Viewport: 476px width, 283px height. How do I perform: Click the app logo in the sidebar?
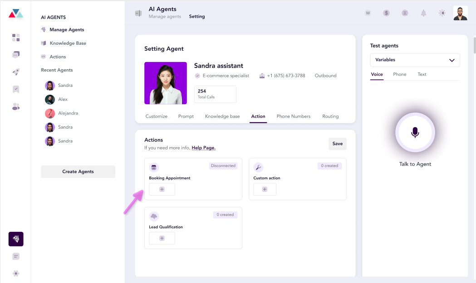(16, 14)
